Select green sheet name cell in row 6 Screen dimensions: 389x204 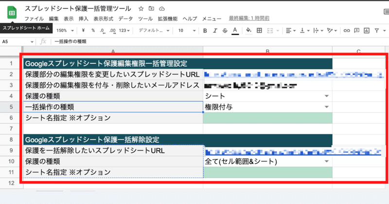(268, 118)
